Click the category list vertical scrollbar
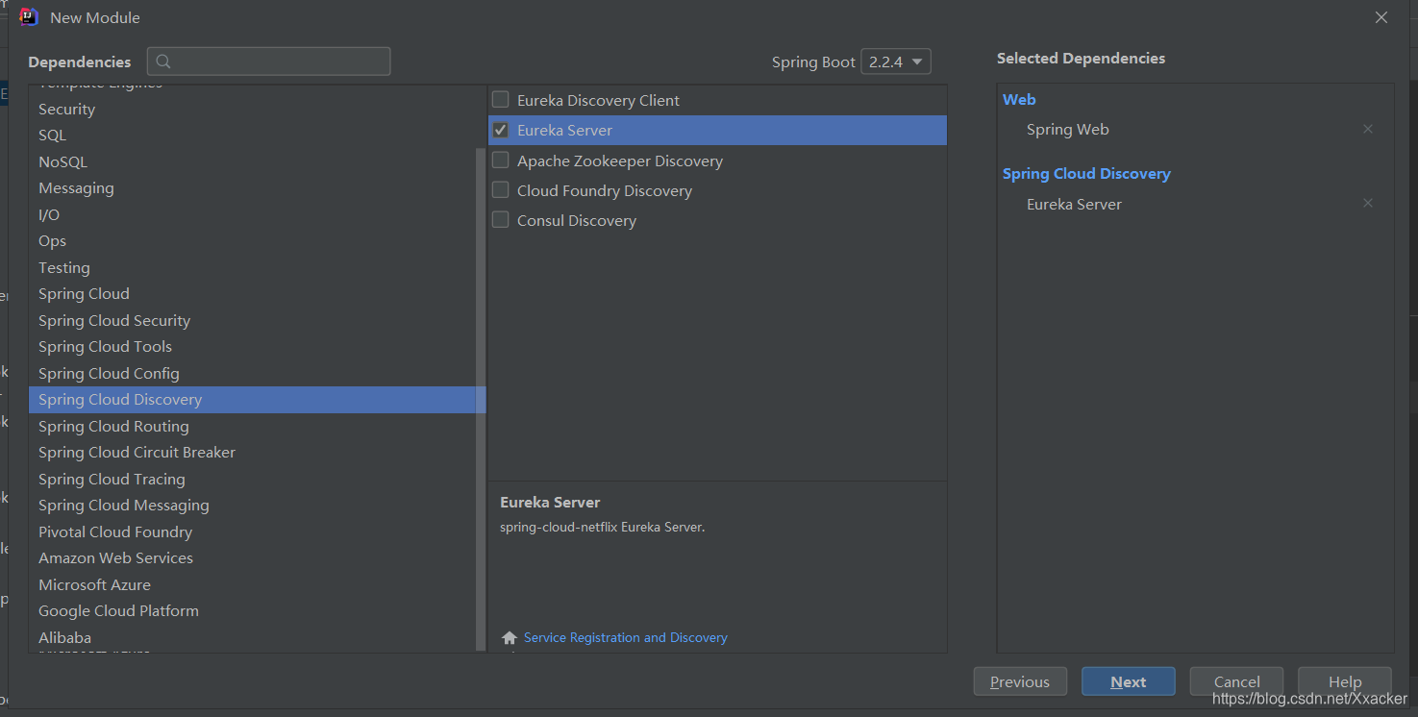The width and height of the screenshot is (1418, 717). (481, 399)
